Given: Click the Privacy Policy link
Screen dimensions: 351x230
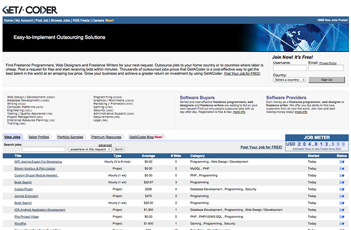Looking at the screenshot, I should click(x=328, y=63).
